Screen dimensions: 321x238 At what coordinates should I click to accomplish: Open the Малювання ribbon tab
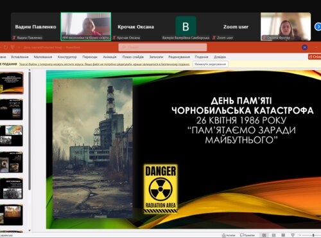(43, 57)
